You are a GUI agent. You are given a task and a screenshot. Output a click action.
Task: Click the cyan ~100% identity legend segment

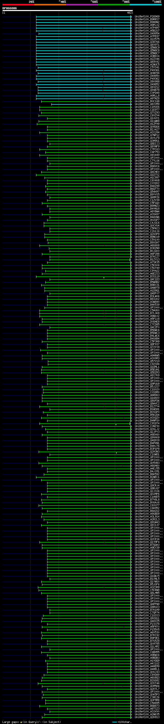pyautogui.click(x=146, y=5)
